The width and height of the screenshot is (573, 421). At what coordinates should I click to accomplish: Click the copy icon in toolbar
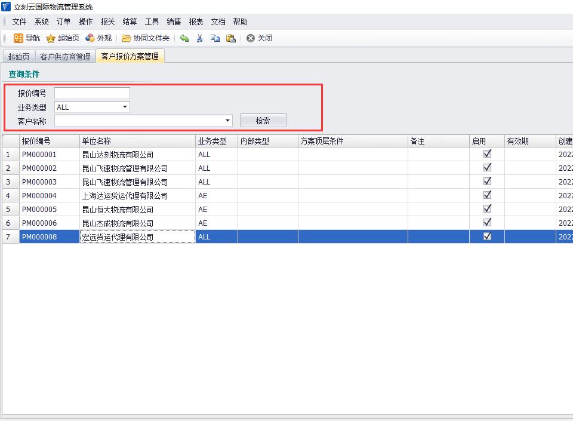pyautogui.click(x=215, y=38)
